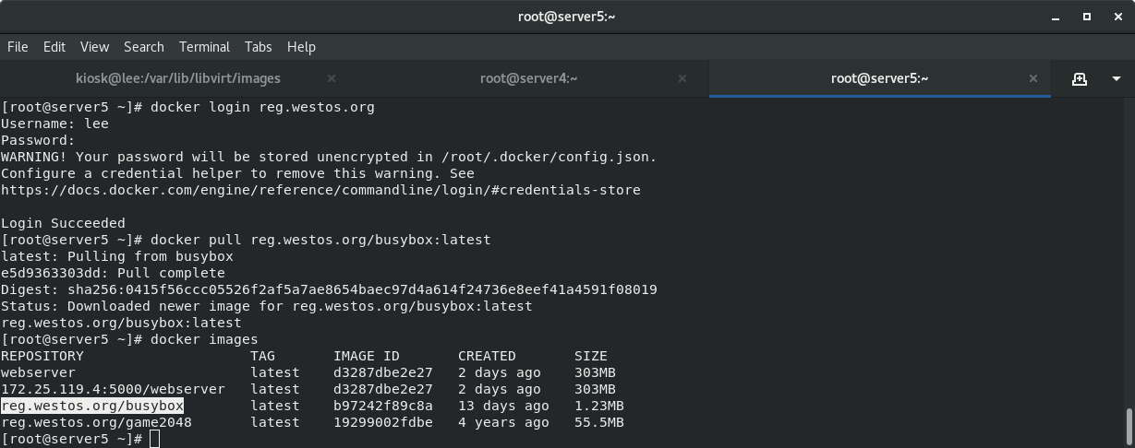Click highlighted reg.westos.org/busybox repository text
Image resolution: width=1135 pixels, height=448 pixels.
tap(92, 406)
